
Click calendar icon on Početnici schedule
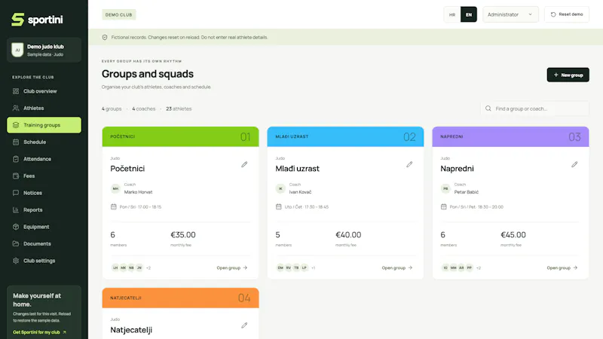click(114, 206)
